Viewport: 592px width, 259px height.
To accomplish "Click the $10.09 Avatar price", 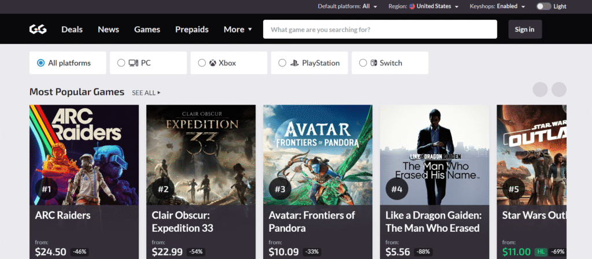I will click(x=283, y=252).
